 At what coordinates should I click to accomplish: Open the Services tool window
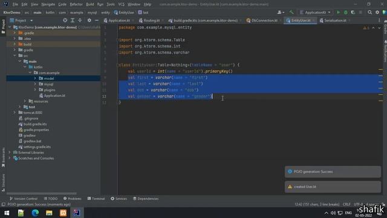[119, 199]
